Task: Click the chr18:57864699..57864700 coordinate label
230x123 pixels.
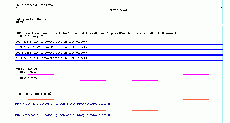Action: click(x=34, y=6)
